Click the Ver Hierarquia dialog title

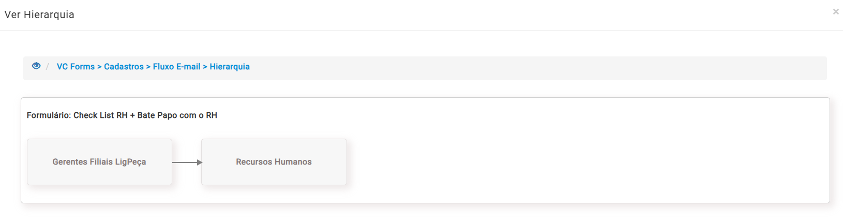click(39, 14)
